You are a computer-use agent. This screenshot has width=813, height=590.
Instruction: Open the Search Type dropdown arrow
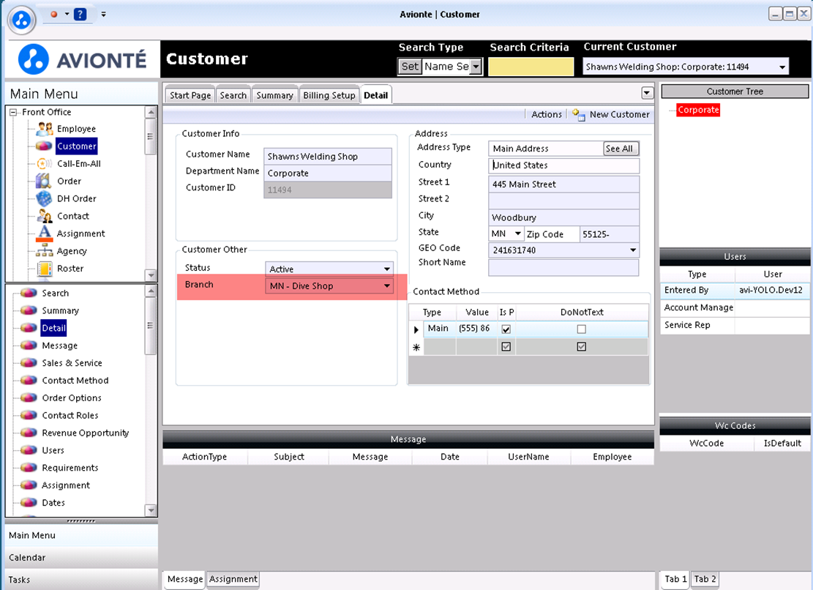[x=476, y=67]
